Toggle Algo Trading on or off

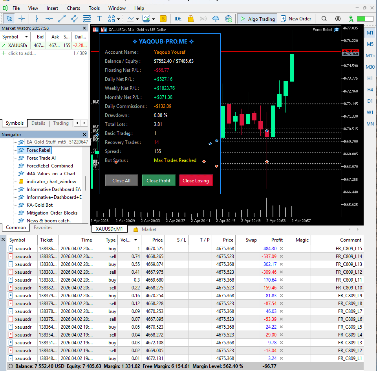click(x=257, y=18)
